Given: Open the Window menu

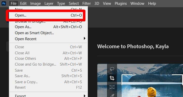Looking at the screenshot, I should click(x=137, y=4).
